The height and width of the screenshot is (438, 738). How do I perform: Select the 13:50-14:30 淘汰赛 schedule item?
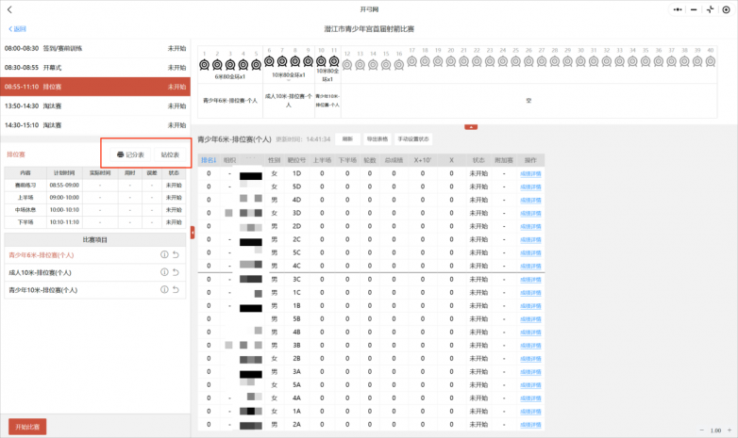pyautogui.click(x=95, y=105)
